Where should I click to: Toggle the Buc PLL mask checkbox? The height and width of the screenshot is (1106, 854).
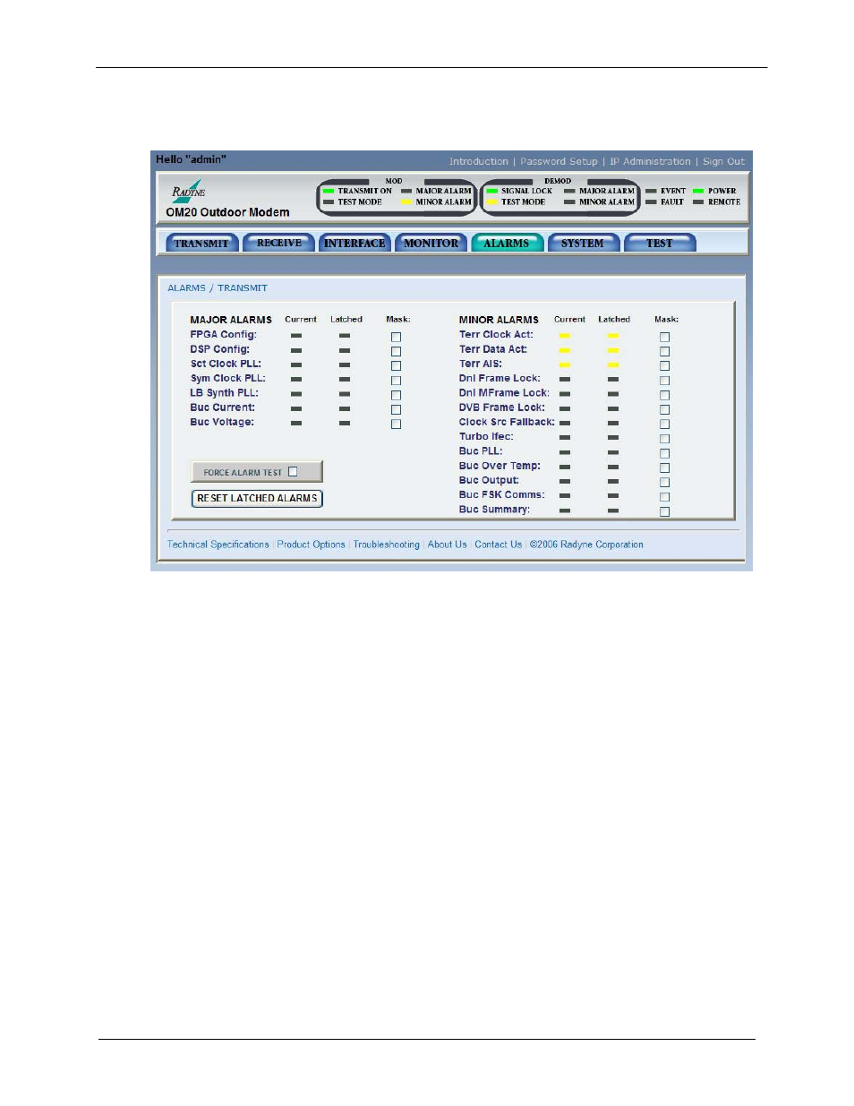click(664, 453)
